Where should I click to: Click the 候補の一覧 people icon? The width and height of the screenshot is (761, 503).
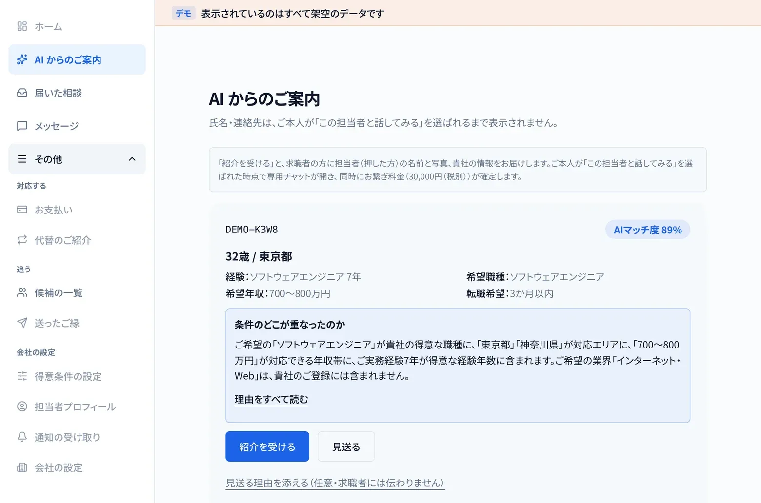(x=22, y=292)
